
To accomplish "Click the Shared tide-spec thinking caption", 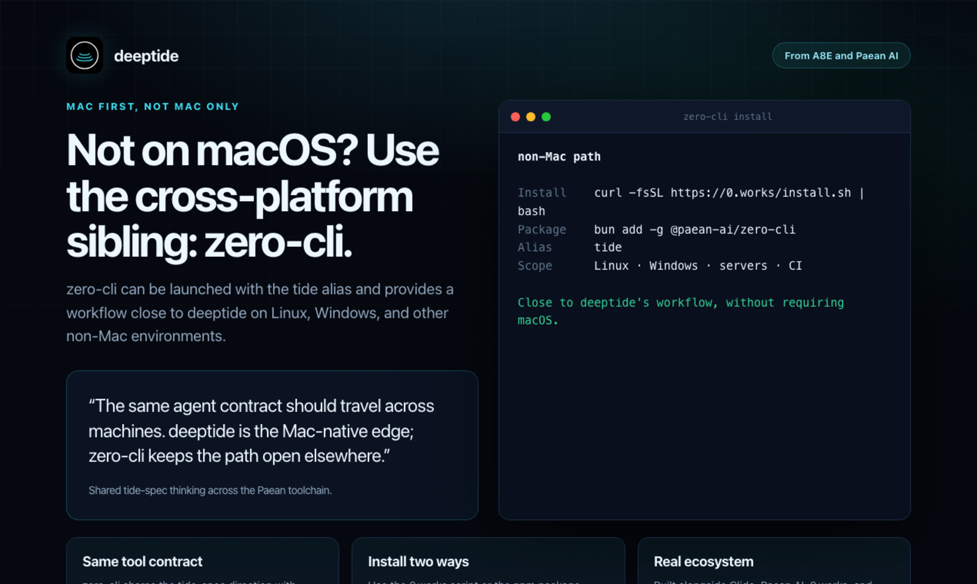I will click(210, 490).
